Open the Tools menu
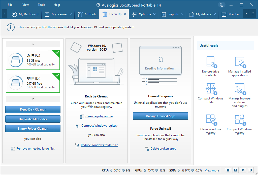 (x=41, y=5)
